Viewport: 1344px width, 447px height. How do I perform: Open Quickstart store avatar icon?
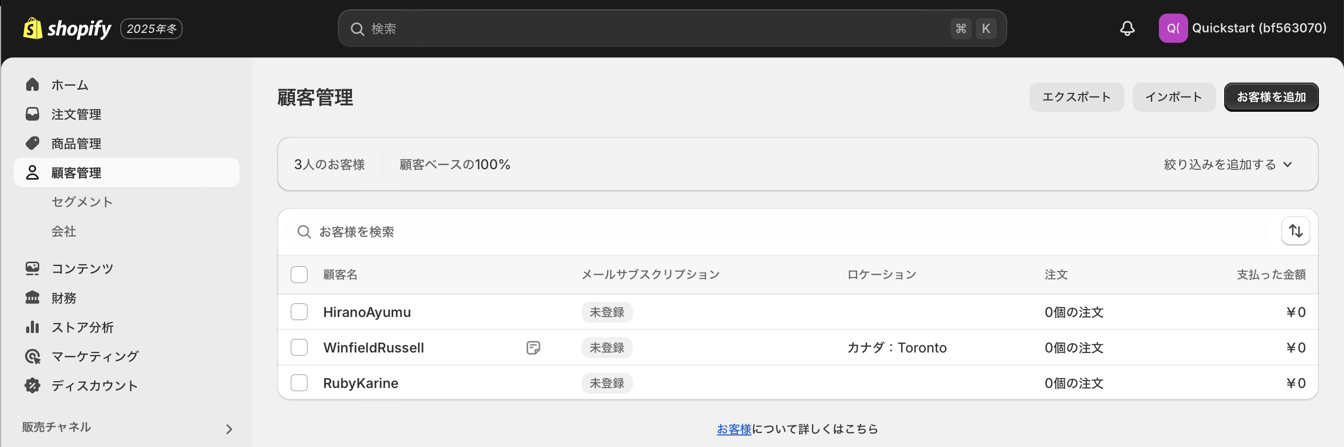tap(1173, 28)
